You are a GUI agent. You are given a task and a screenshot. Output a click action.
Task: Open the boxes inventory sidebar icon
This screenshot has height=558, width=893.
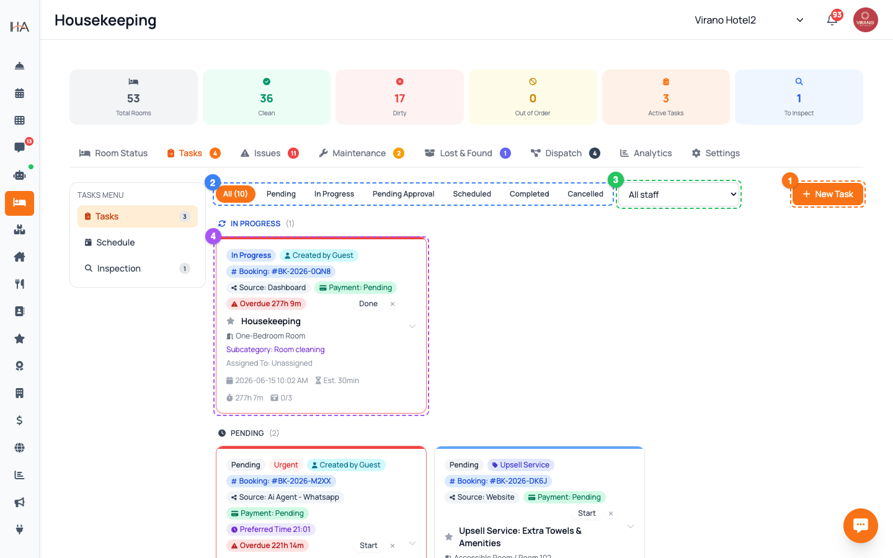19,229
